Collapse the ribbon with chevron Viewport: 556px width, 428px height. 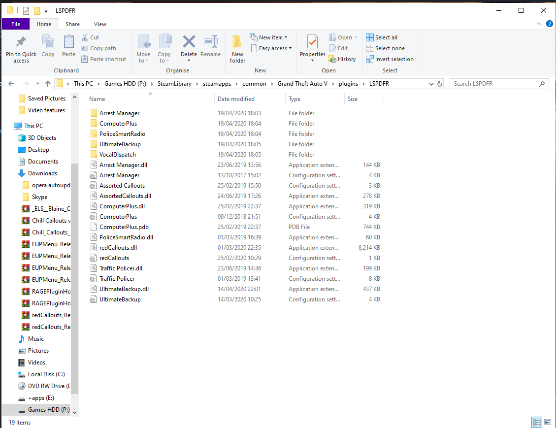pos(539,24)
